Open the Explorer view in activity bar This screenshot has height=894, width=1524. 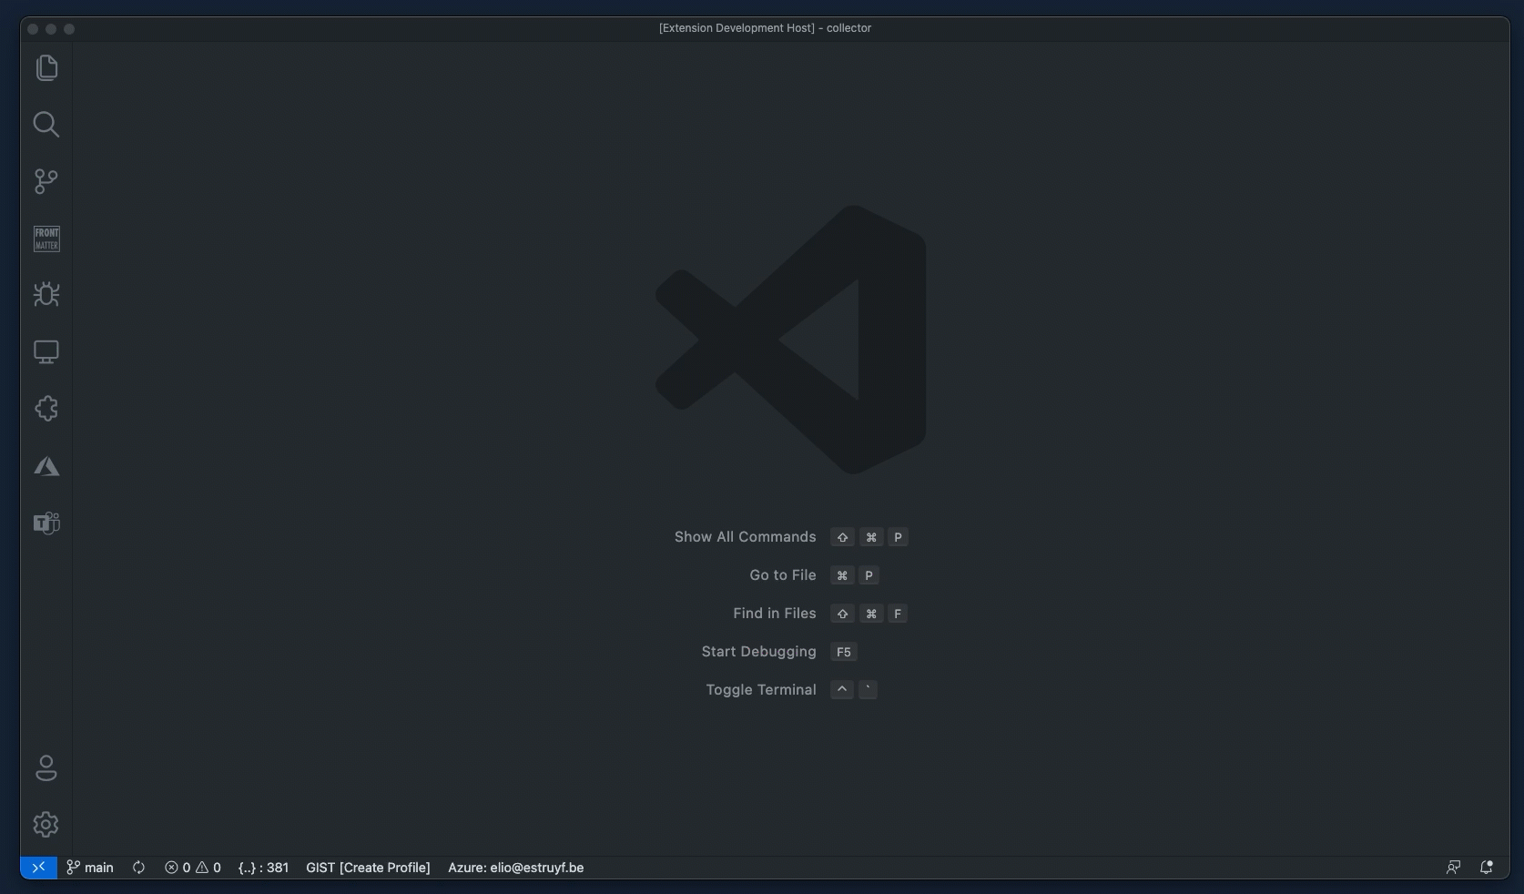point(46,68)
